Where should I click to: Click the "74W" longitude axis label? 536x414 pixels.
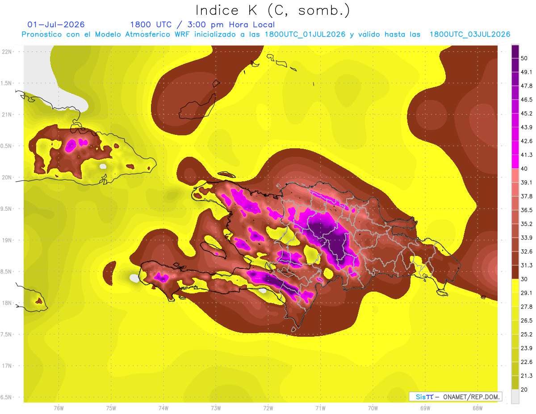coord(163,408)
